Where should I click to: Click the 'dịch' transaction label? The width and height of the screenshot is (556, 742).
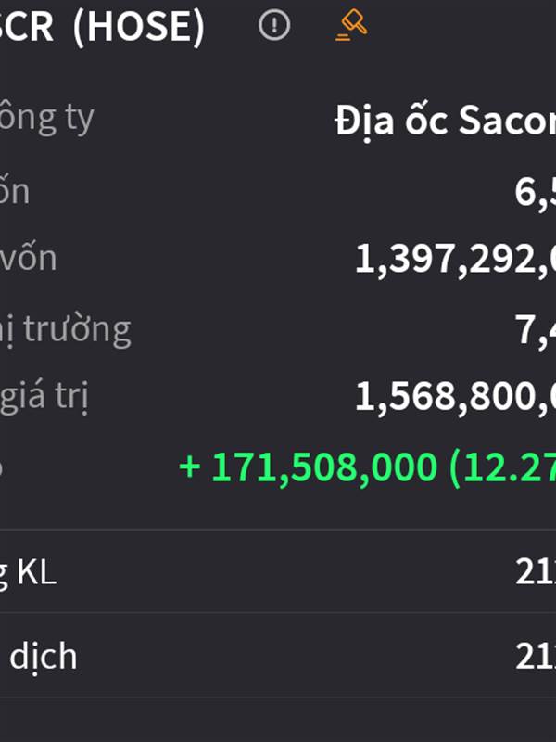point(43,656)
